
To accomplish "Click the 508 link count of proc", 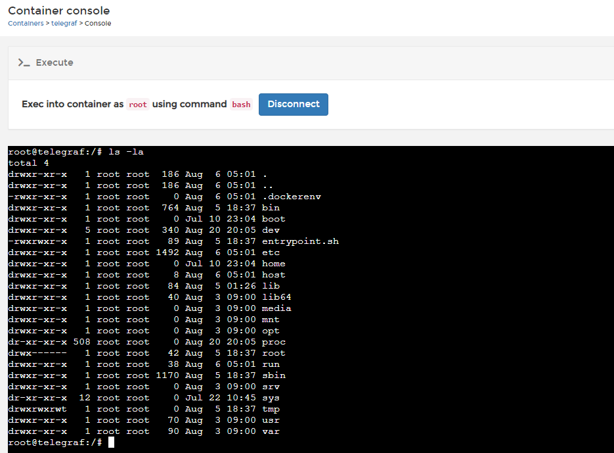I will coord(82,342).
